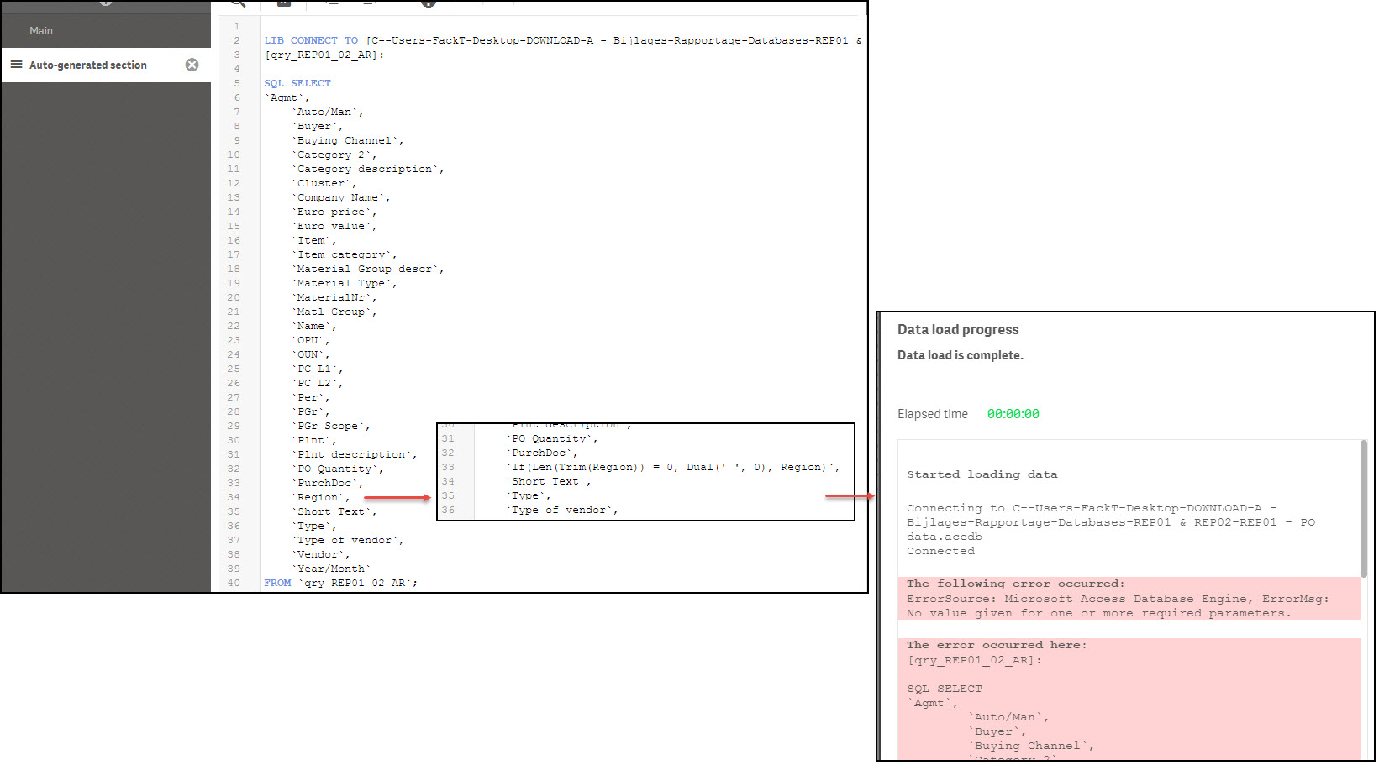Open the Main script section
Viewport: 1379px width, 765px height.
[x=41, y=31]
